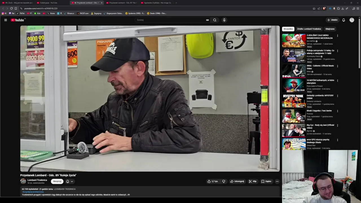The image size is (361, 203).
Task: Open Lombard Trzebnica channel avatar
Action: click(x=23, y=181)
